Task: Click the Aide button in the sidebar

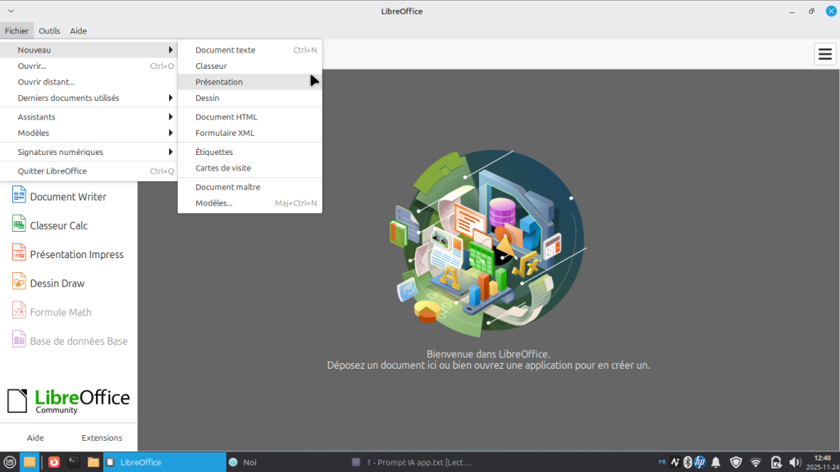Action: click(35, 438)
